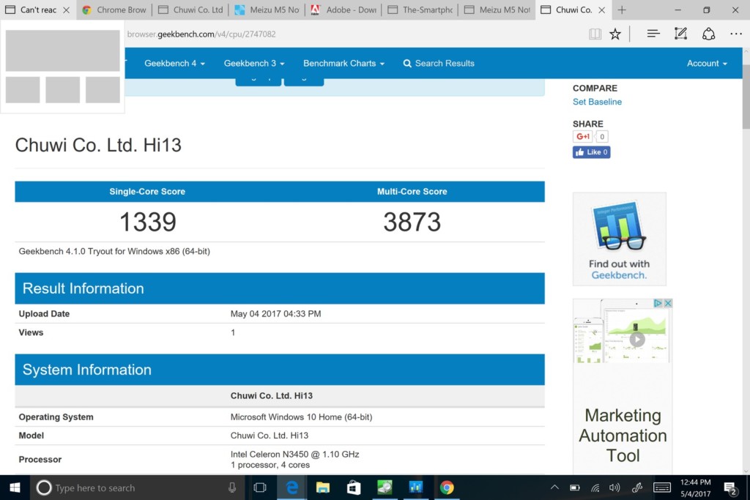Open Google Chrome from taskbar

click(447, 488)
